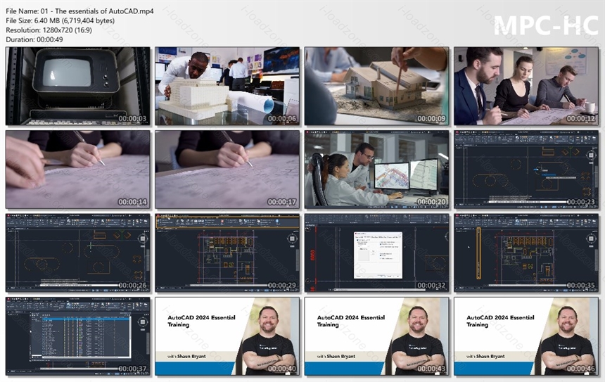The image size is (605, 382).
Task: Select the pen drawing thumbnail at 00:00:14
Action: tap(78, 170)
